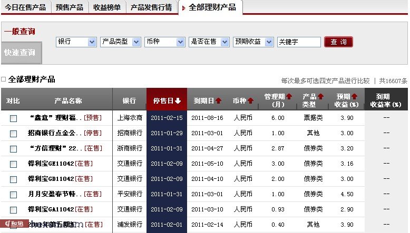Click bank cell 上海农商

pos(130,118)
